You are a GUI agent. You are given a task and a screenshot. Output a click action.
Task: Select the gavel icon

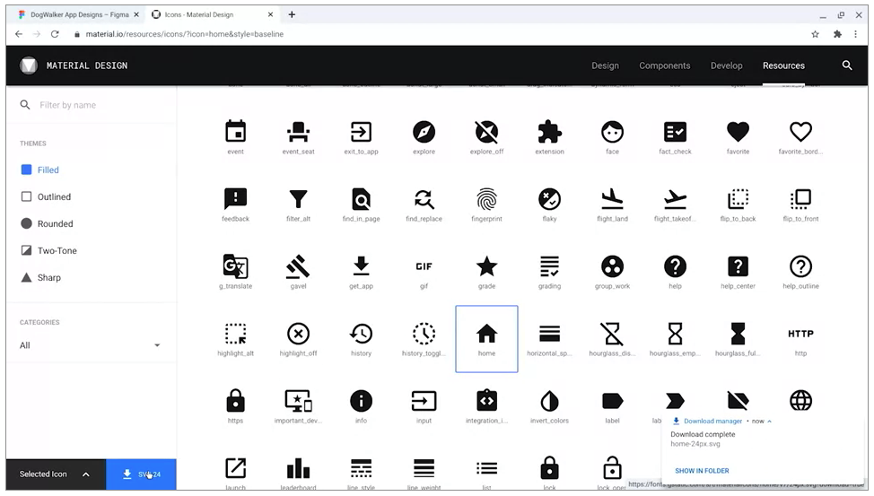pos(298,267)
